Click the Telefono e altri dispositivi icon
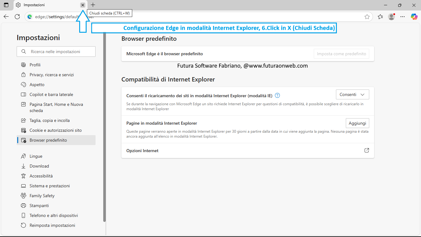This screenshot has height=237, width=421. [23, 215]
